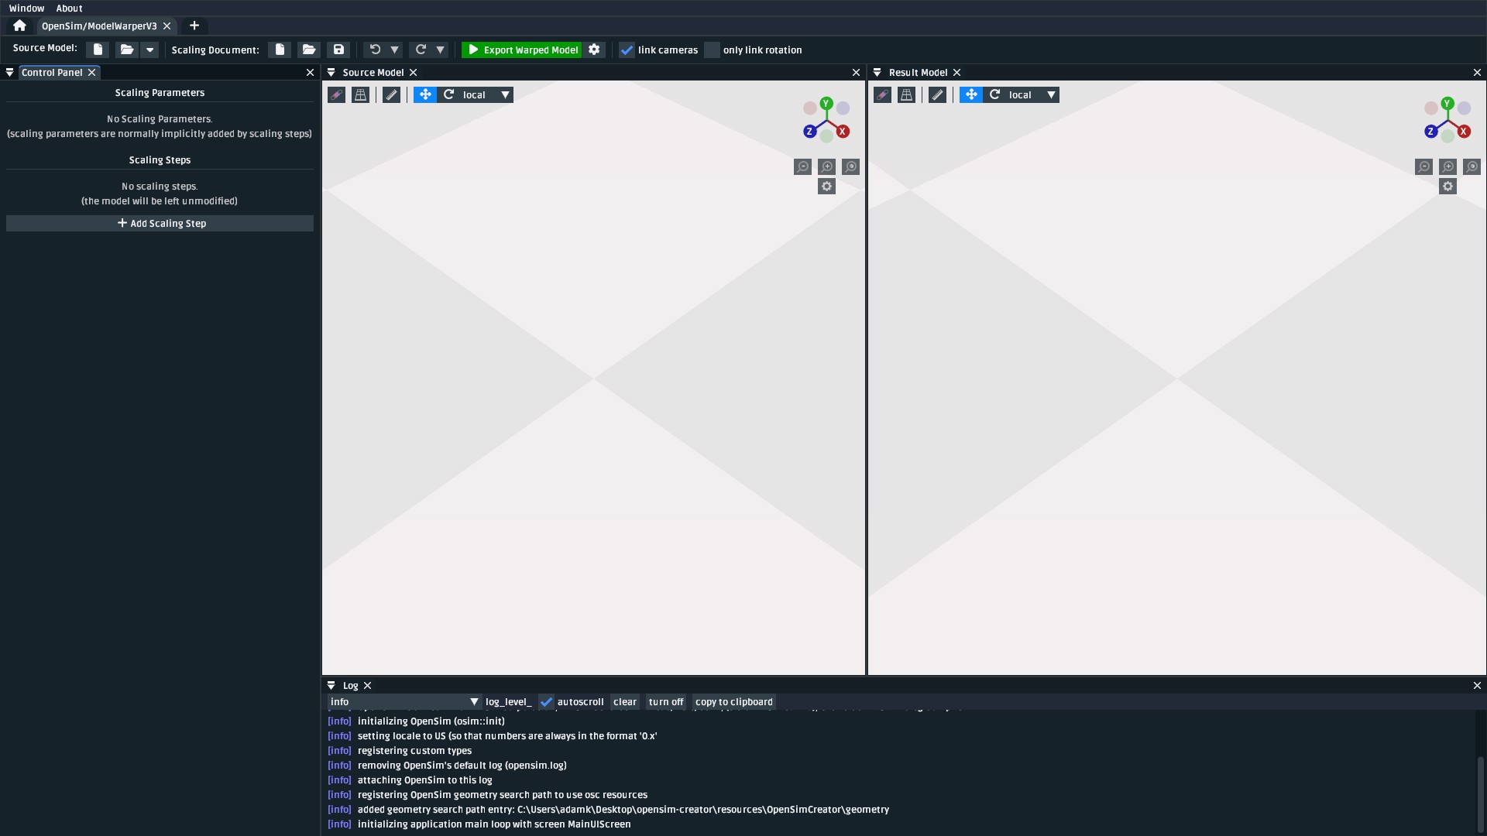Activate translate gizmo in Source Model
Image resolution: width=1487 pixels, height=836 pixels.
coord(425,94)
